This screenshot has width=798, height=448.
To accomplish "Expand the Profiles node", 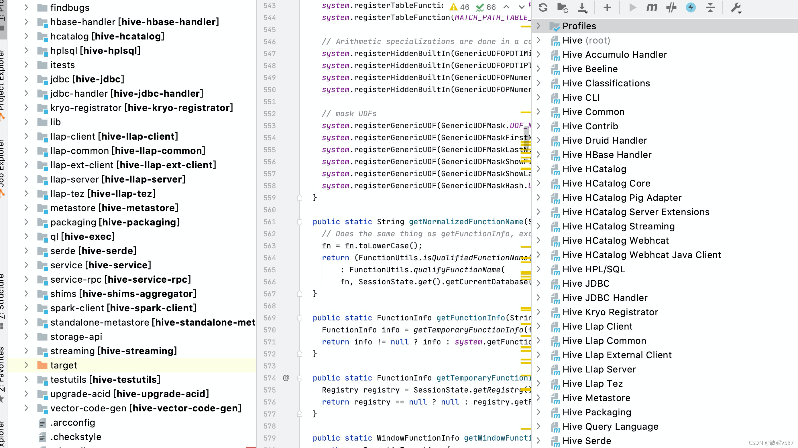I will (538, 26).
